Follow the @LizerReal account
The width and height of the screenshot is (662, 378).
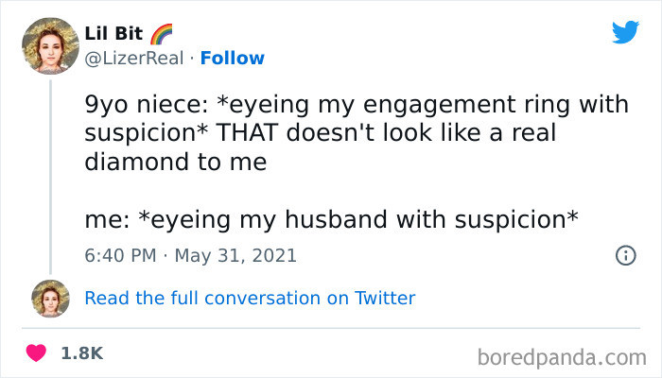[231, 59]
